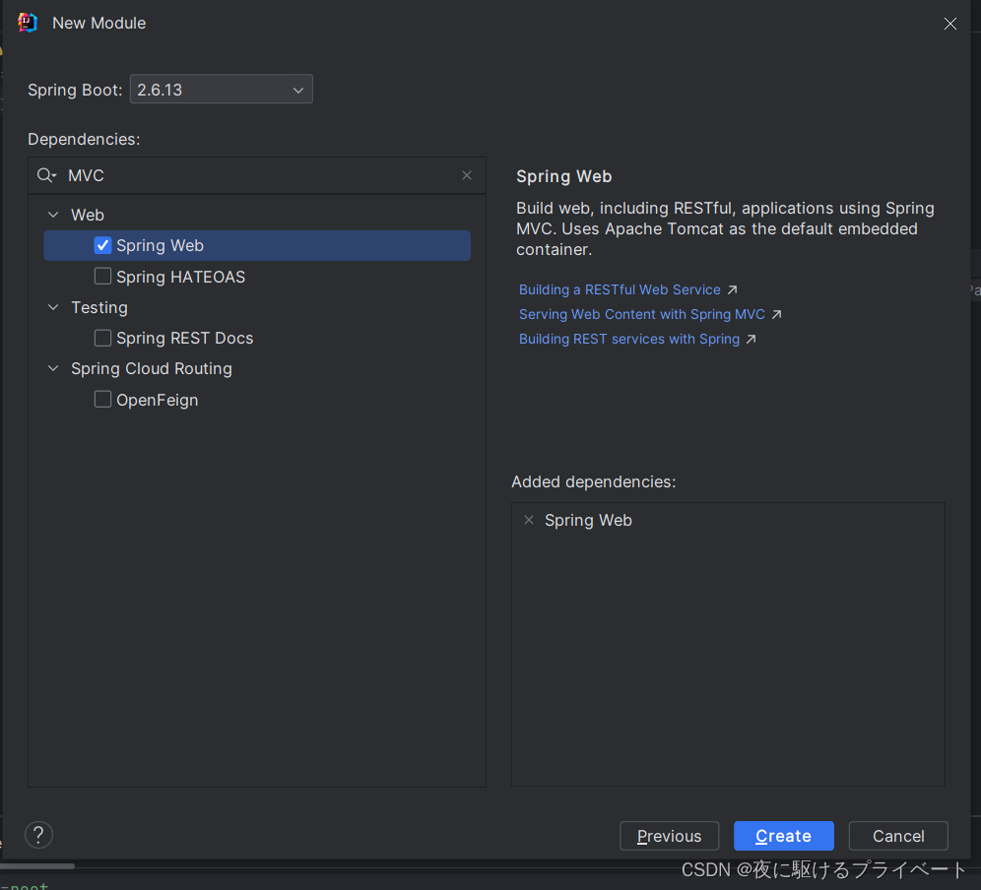Check the OpenFeign checkbox
Screen dimensions: 981x890
[102, 399]
